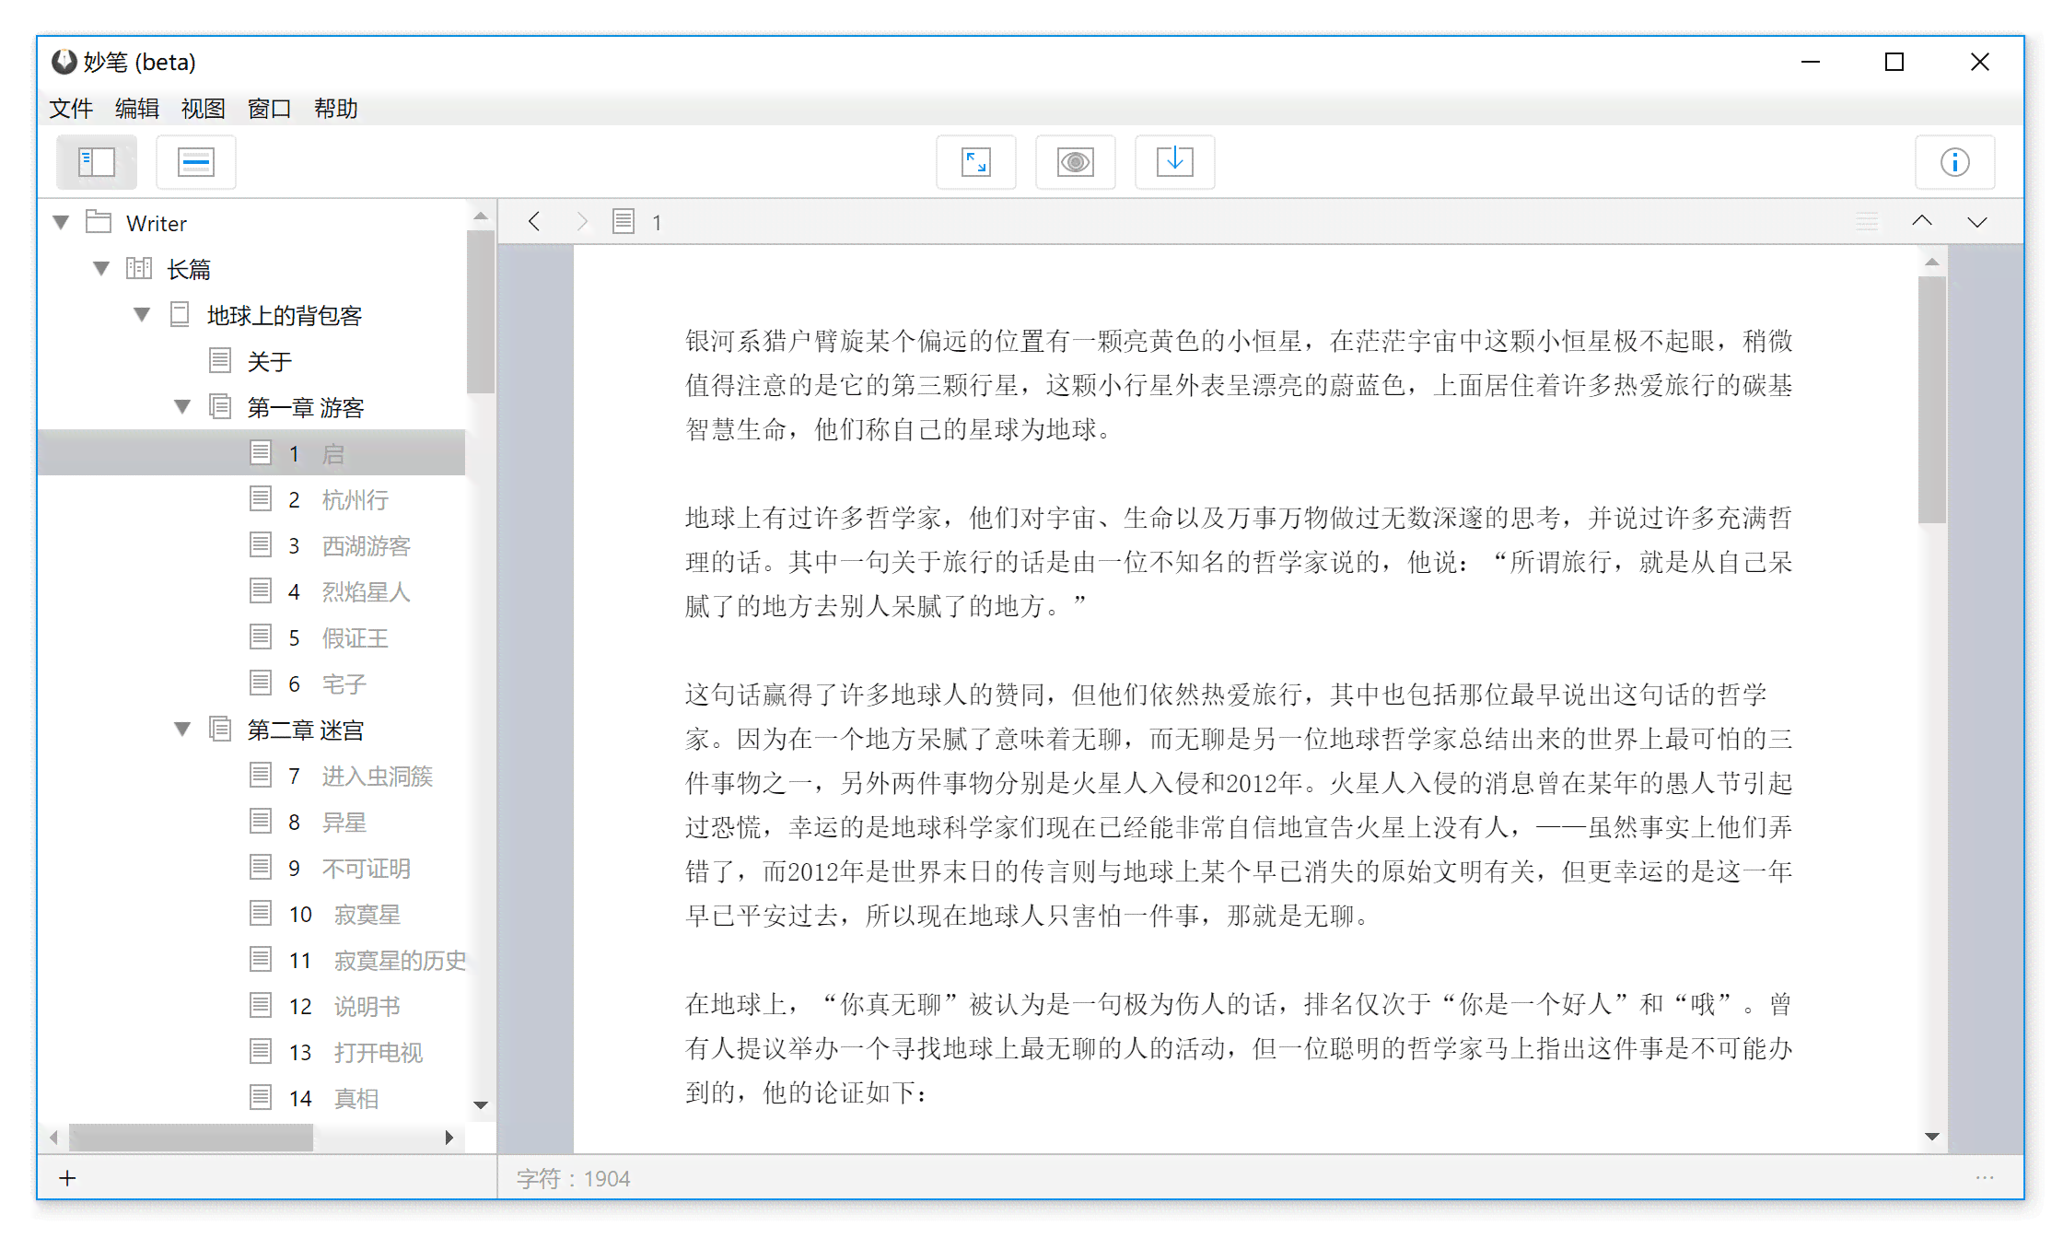Collapse the Writer root folder

(x=62, y=222)
